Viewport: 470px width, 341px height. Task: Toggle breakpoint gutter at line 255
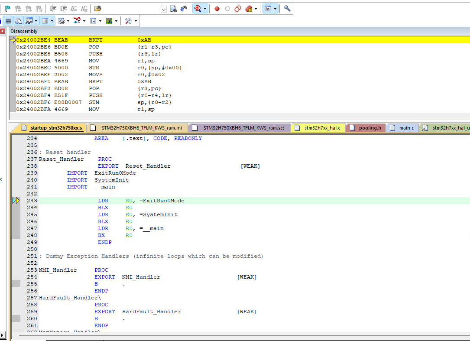pyautogui.click(x=16, y=284)
